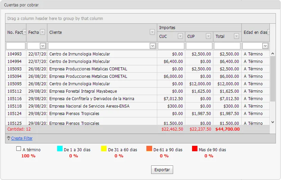Viewport: 283px width, 180px height.
Task: Click the CUP filter input field
Action: pos(199,46)
